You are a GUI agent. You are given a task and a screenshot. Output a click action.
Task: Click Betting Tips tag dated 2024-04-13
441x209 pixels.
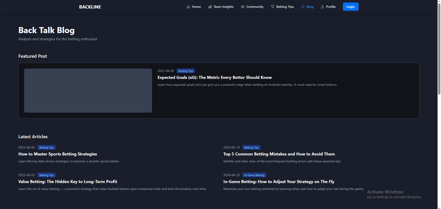(251, 148)
